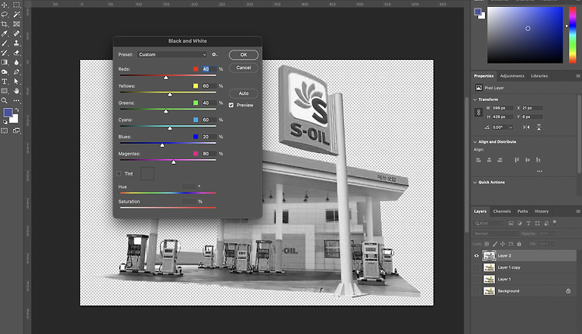Switch to the Adjustments tab
The image size is (582, 334).
coord(512,76)
